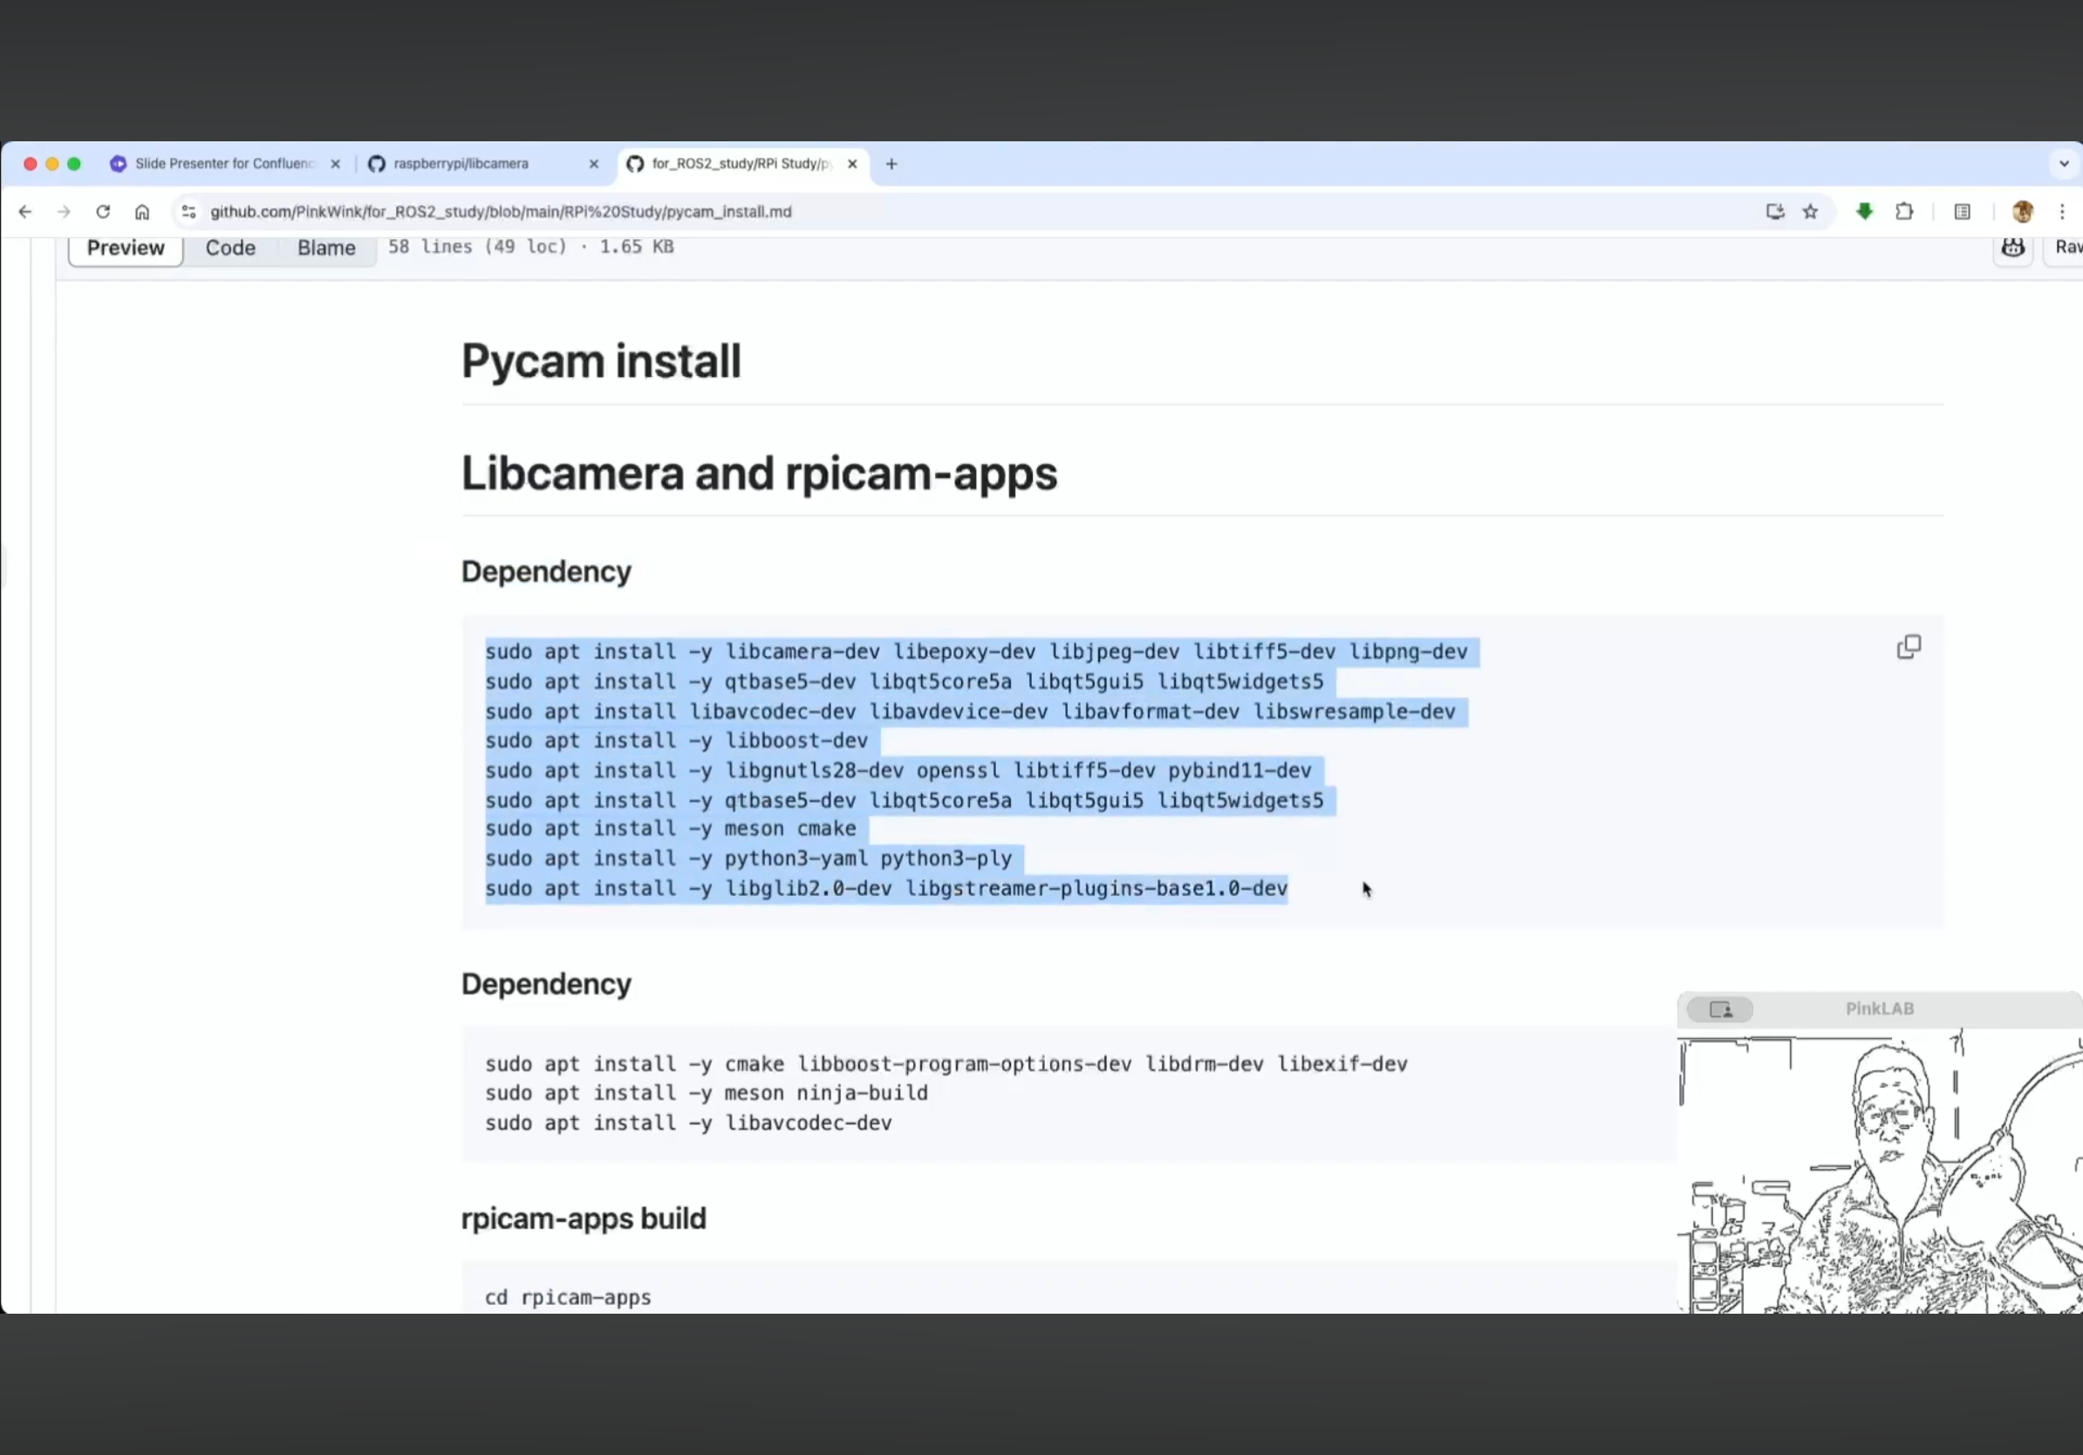This screenshot has width=2083, height=1455.
Task: Click the install app icon in address bar
Action: (x=1774, y=211)
